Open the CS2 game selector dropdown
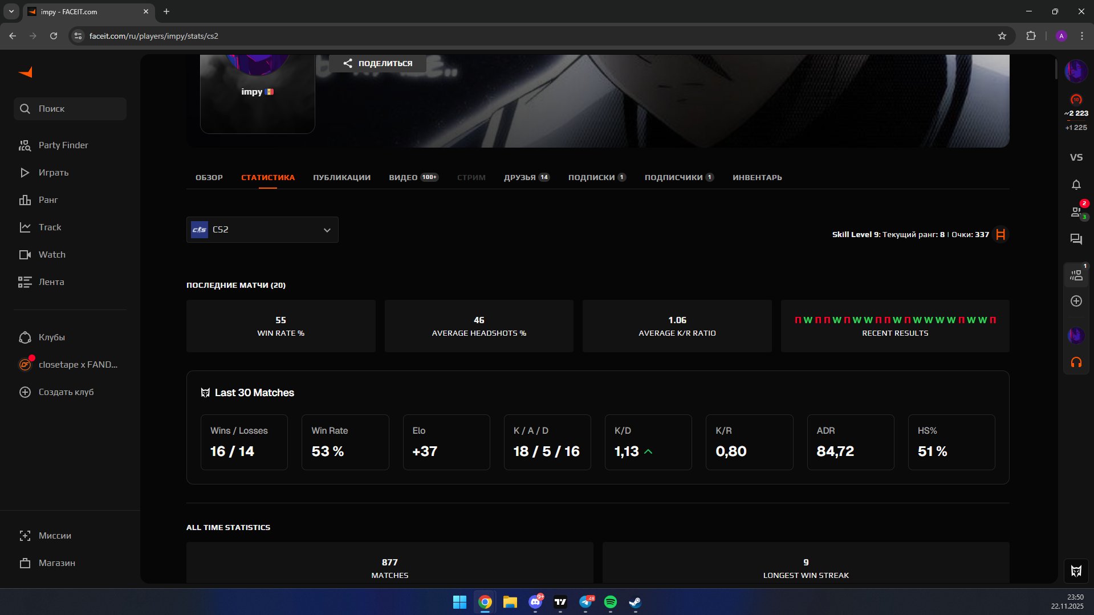The width and height of the screenshot is (1094, 615). [262, 229]
